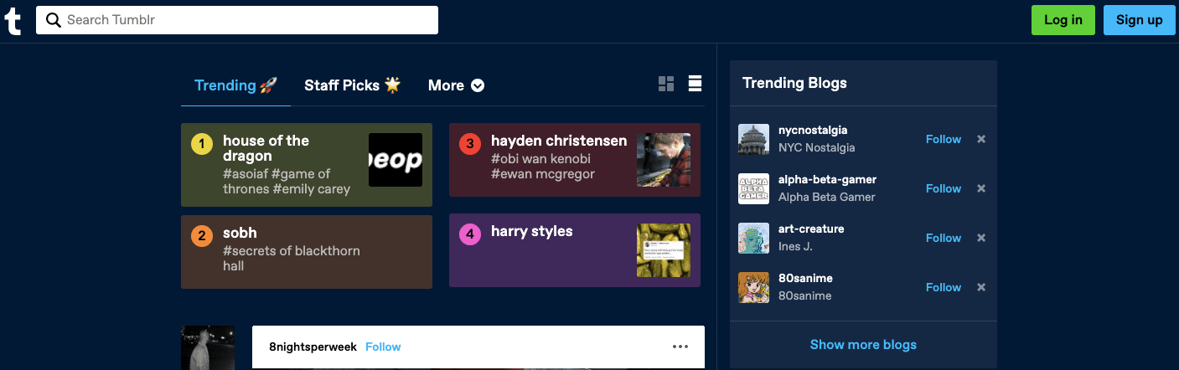Follow the art-creature blog

point(943,239)
